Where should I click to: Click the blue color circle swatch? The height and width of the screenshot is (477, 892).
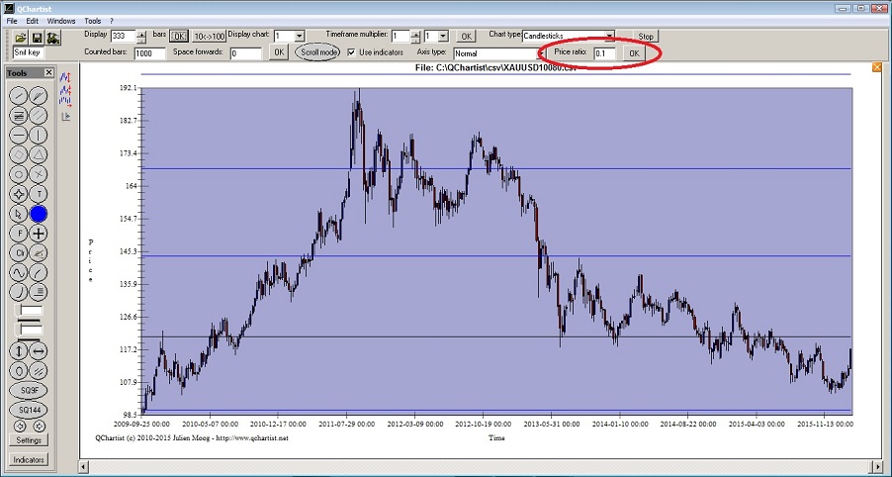coord(39,213)
